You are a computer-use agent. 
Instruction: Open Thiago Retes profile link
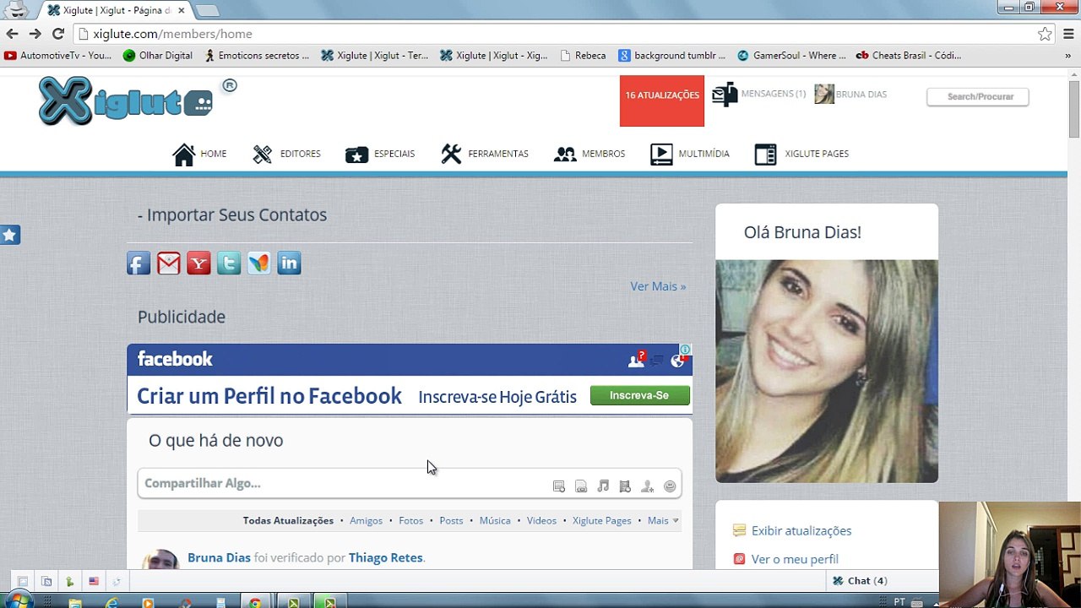385,557
